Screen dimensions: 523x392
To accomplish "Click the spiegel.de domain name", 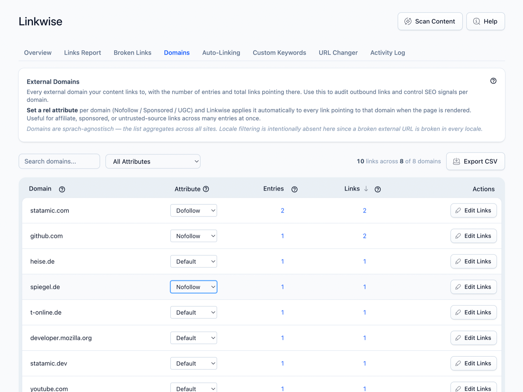I will pos(45,287).
